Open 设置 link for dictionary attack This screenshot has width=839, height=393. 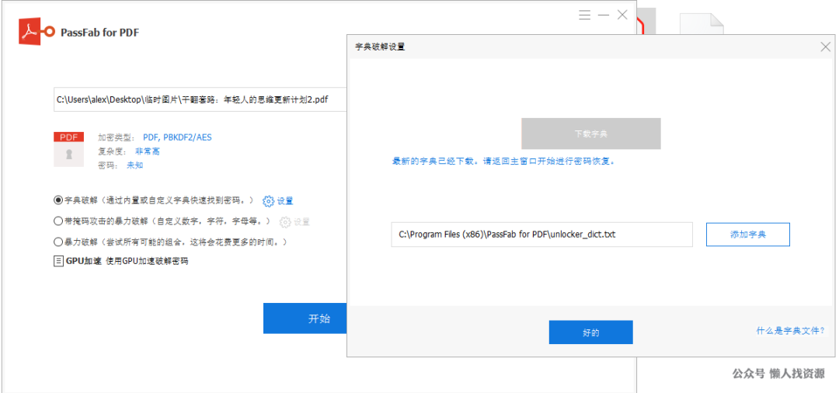tap(284, 201)
